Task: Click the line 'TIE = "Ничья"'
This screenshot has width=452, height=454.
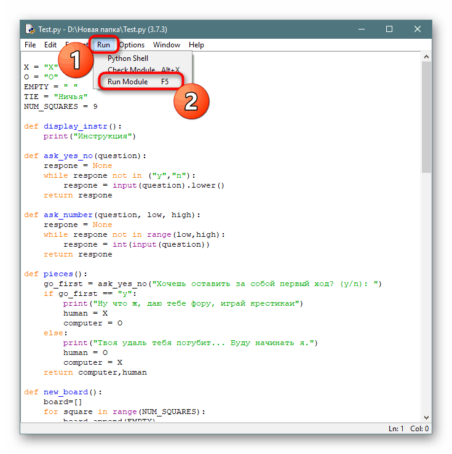Action: pyautogui.click(x=55, y=97)
